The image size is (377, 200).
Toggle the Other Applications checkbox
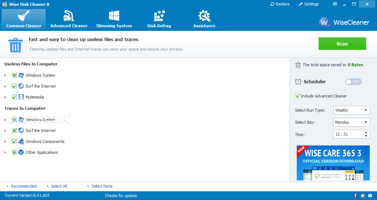point(15,152)
